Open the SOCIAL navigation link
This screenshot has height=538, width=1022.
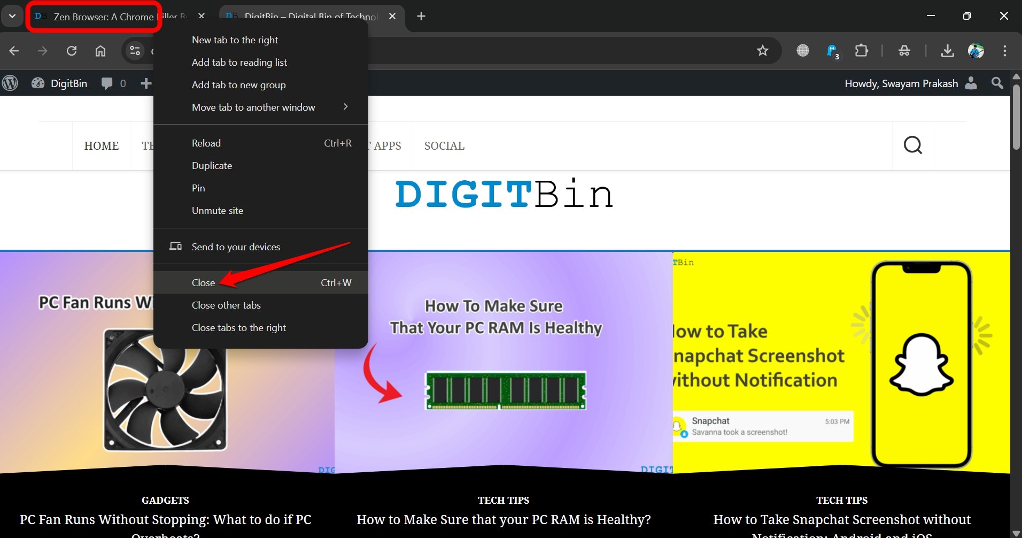444,146
